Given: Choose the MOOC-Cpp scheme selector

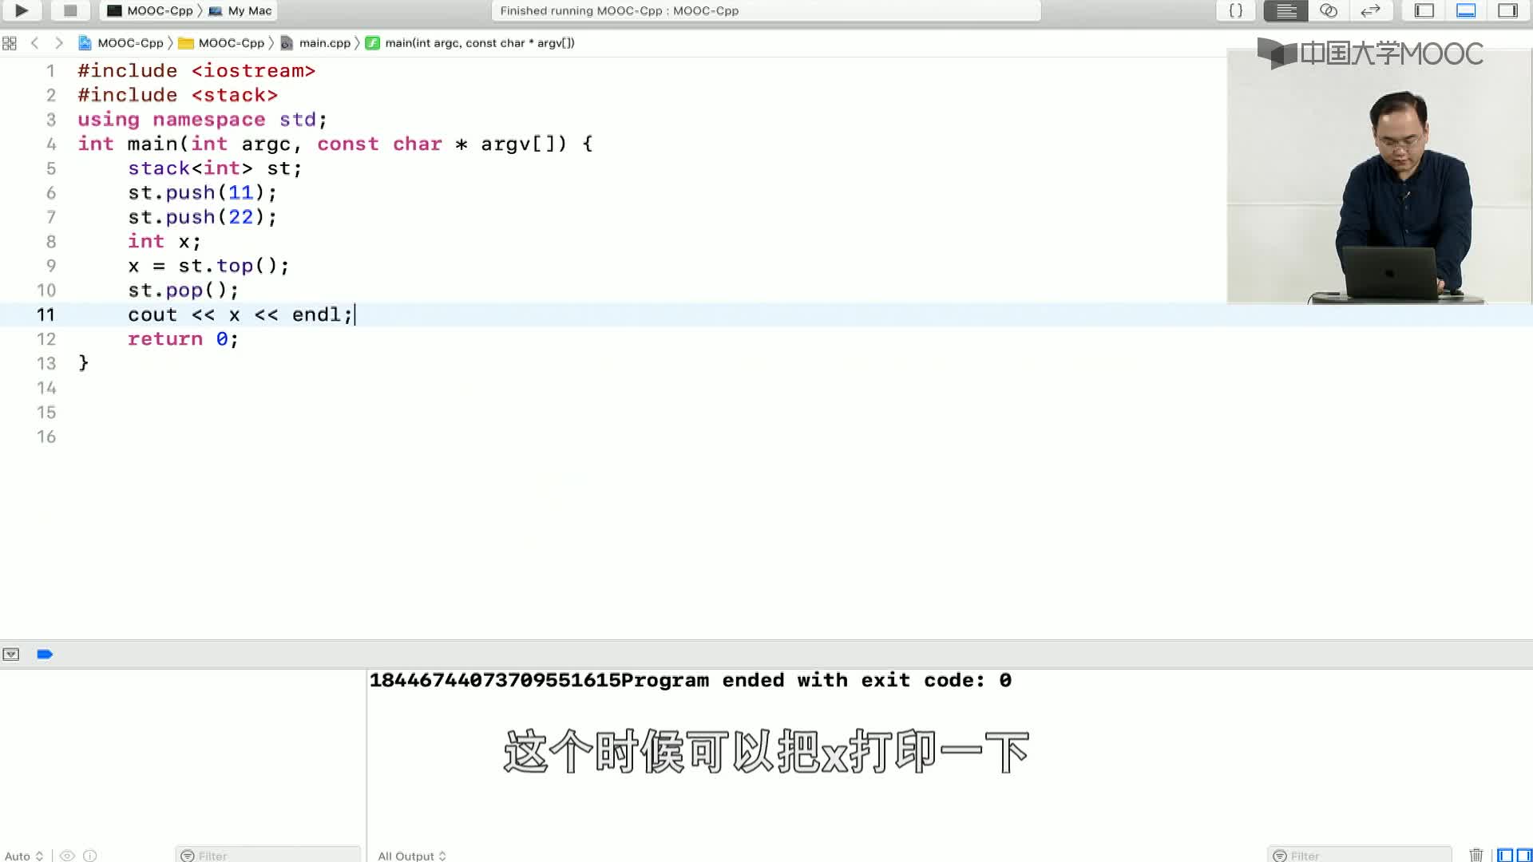Looking at the screenshot, I should coord(150,10).
